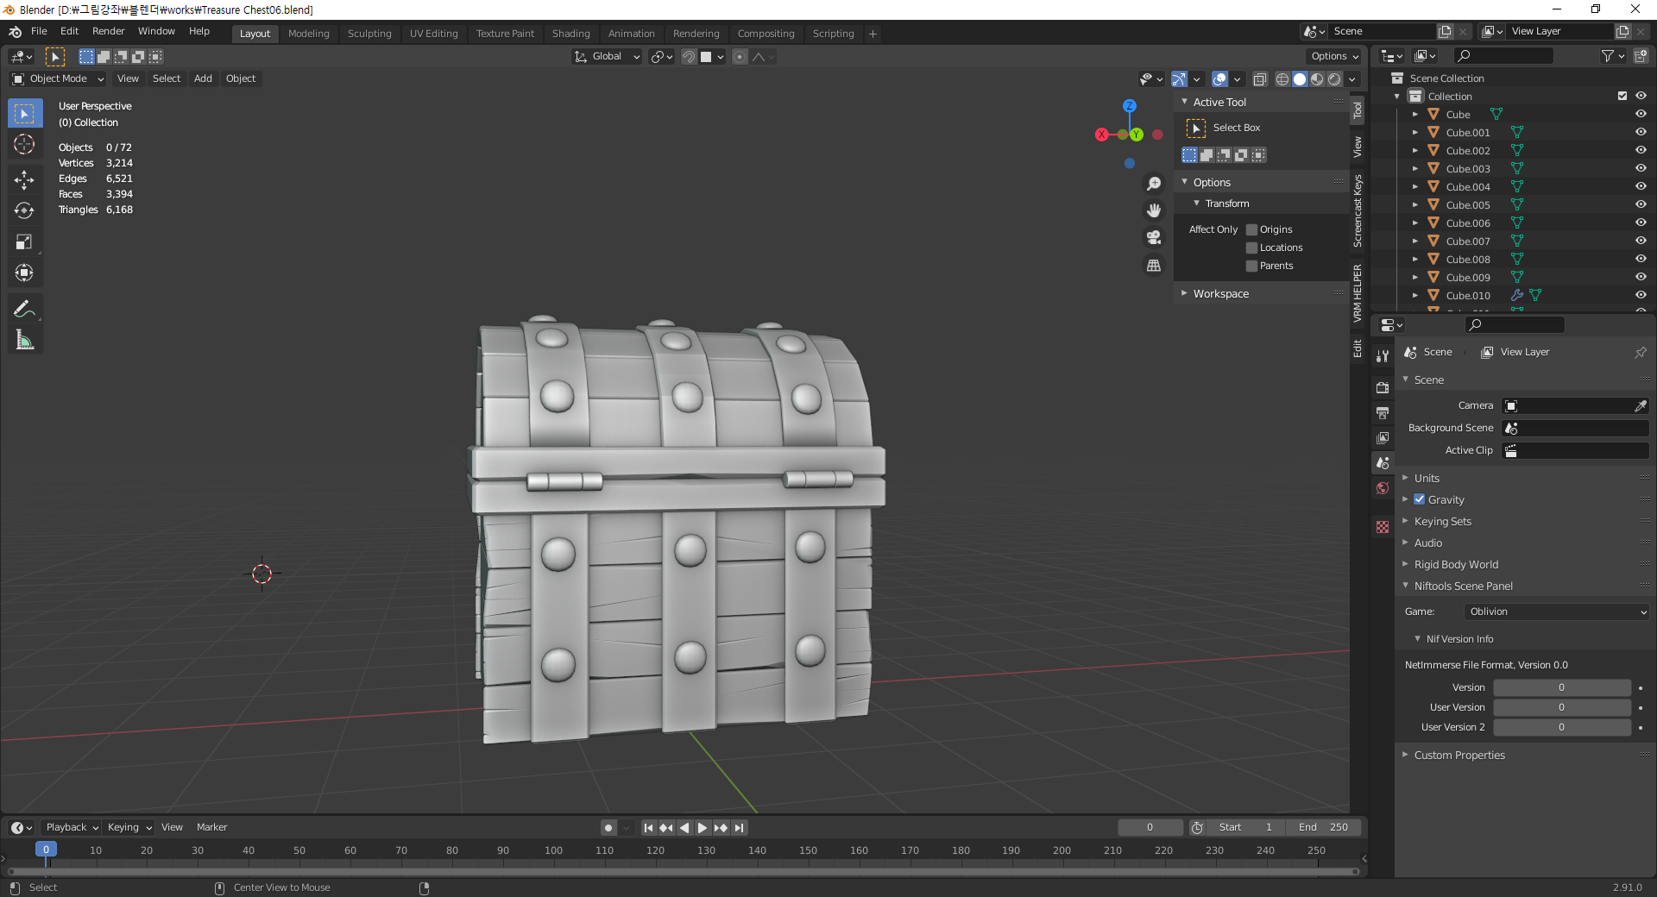Switch to rendered viewport shading
The height and width of the screenshot is (897, 1657).
pyautogui.click(x=1334, y=79)
